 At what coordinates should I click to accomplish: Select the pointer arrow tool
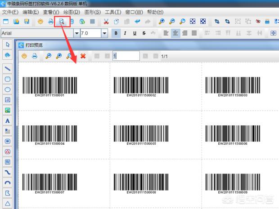(8, 44)
